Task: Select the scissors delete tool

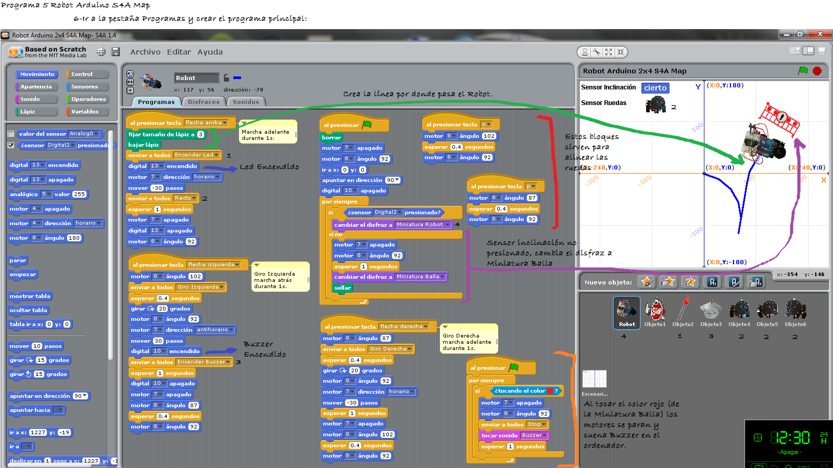Action: (x=597, y=51)
